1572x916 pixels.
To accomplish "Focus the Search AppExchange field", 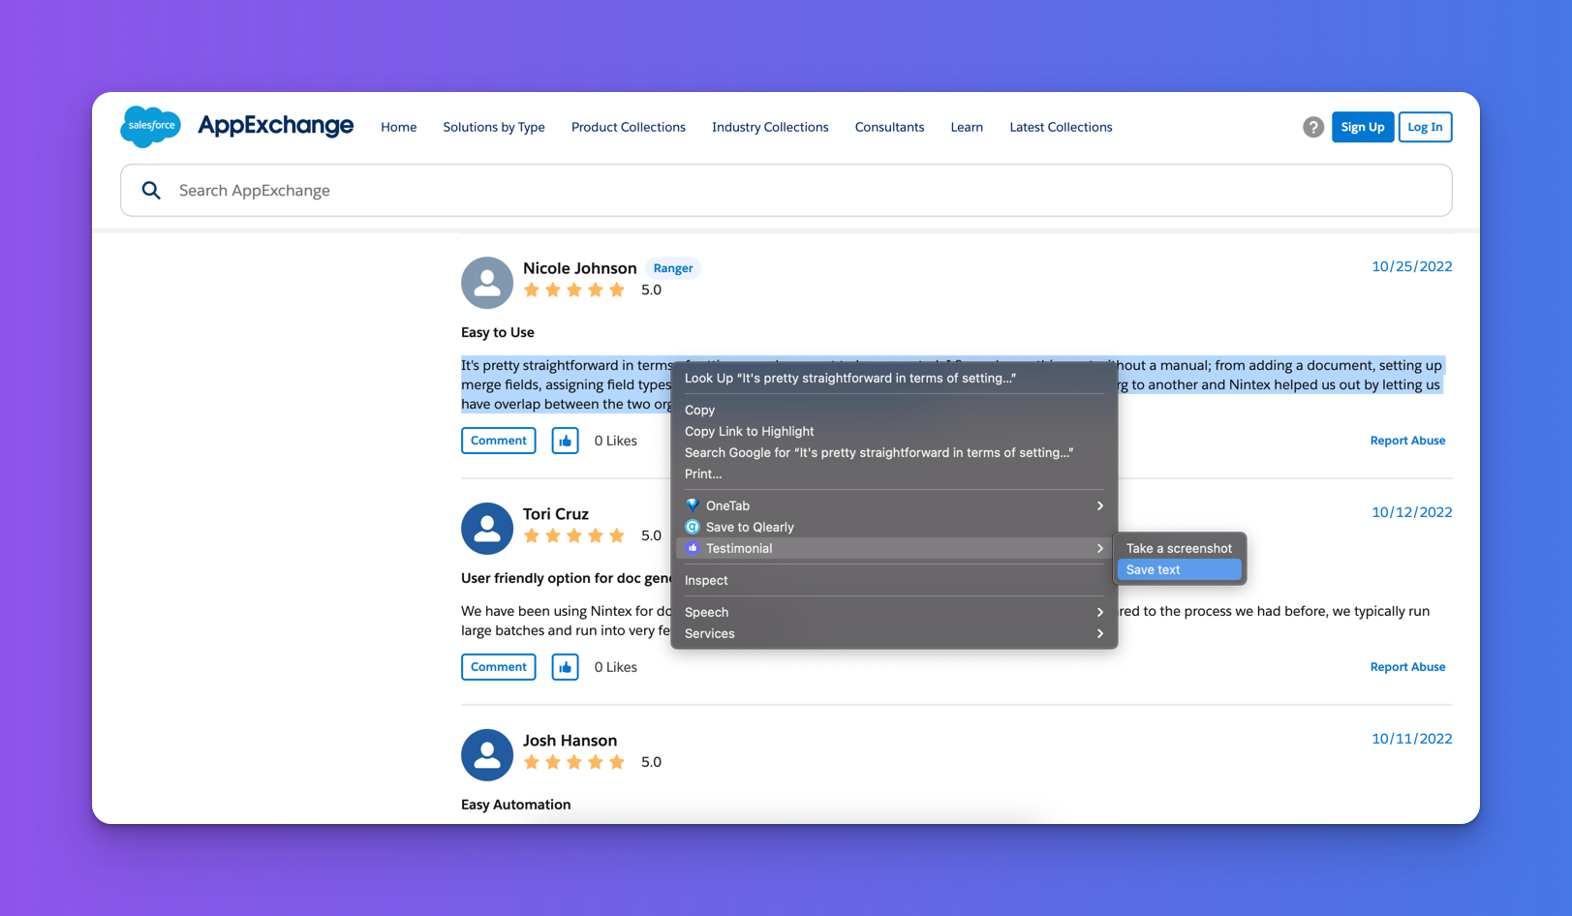I will point(786,190).
